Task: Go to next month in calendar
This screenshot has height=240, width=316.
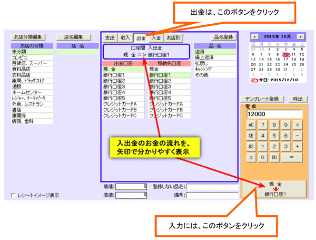Action: click(x=301, y=37)
